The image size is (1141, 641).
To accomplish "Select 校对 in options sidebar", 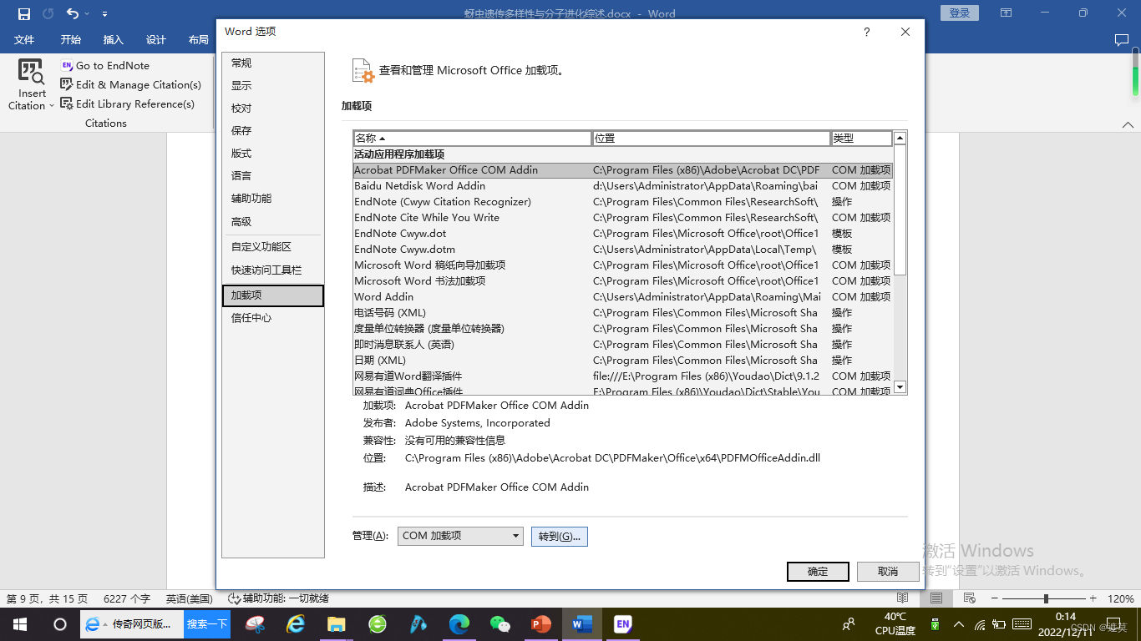I will tap(272, 108).
